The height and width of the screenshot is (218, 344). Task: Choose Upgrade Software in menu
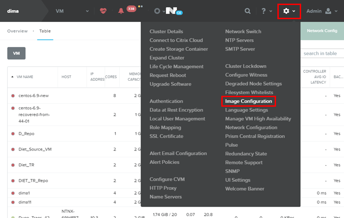coord(170,84)
